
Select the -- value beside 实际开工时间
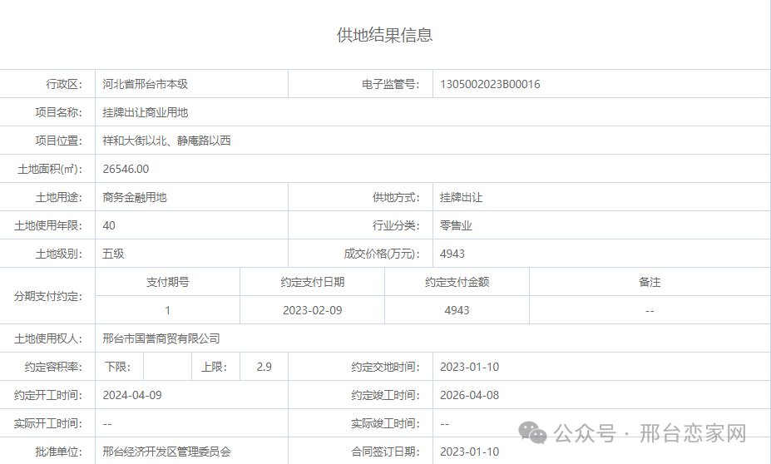click(107, 424)
